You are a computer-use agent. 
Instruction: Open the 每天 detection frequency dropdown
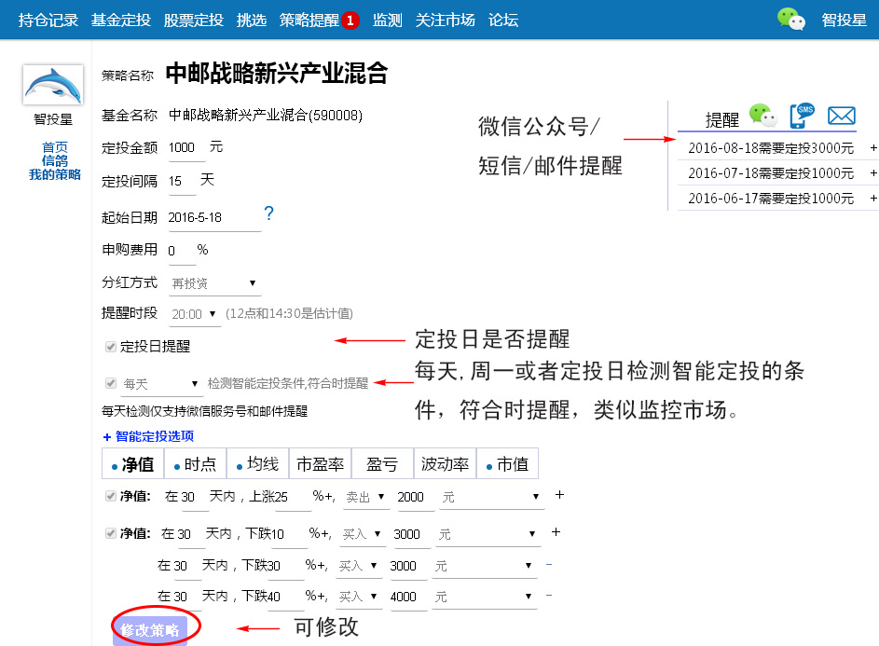click(x=161, y=384)
